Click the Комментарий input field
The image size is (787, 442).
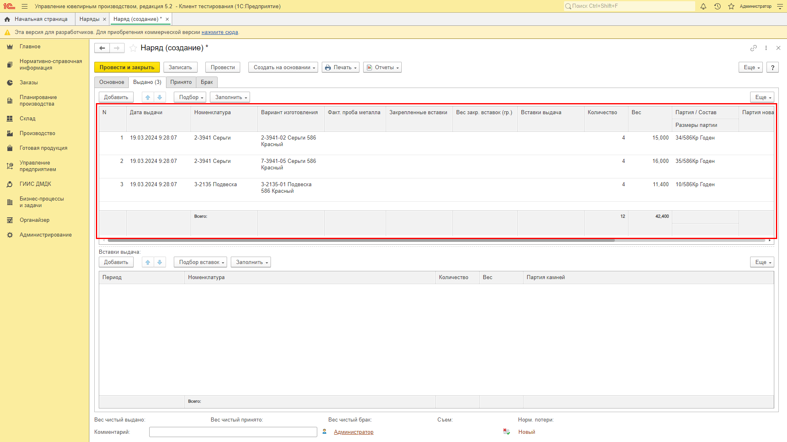[x=233, y=432]
